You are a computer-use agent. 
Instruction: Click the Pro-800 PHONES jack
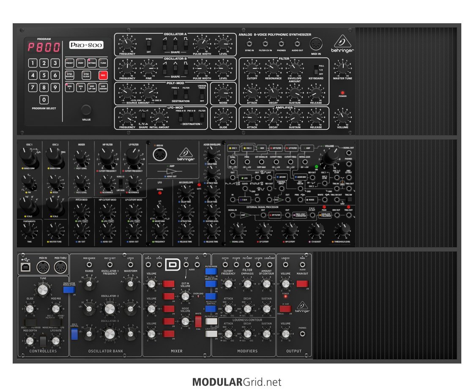pos(281,44)
